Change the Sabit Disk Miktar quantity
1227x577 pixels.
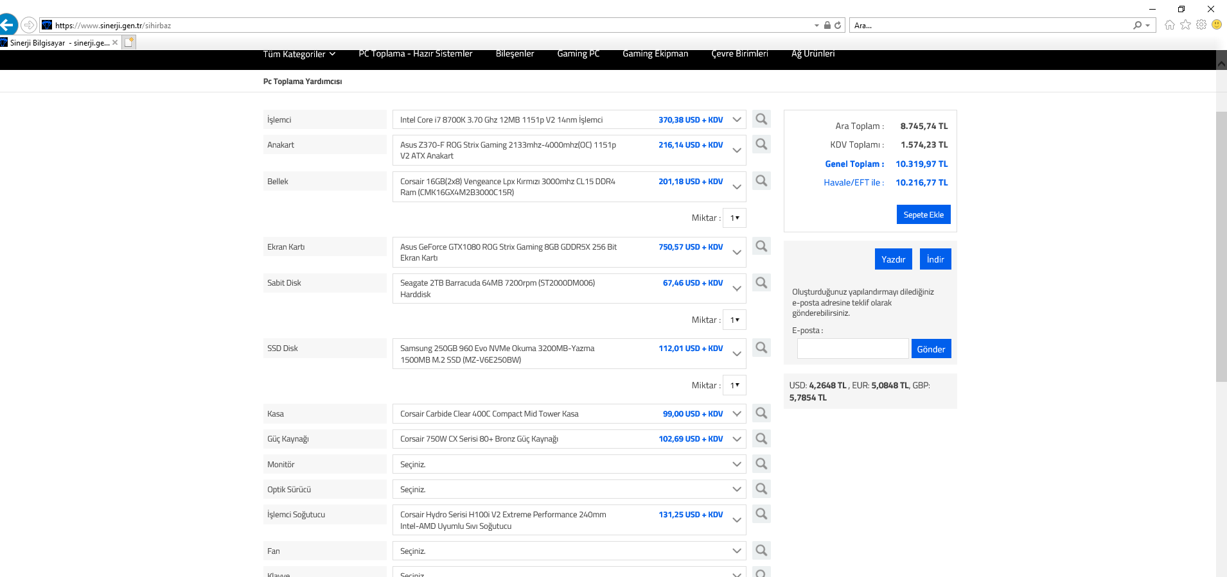tap(734, 320)
